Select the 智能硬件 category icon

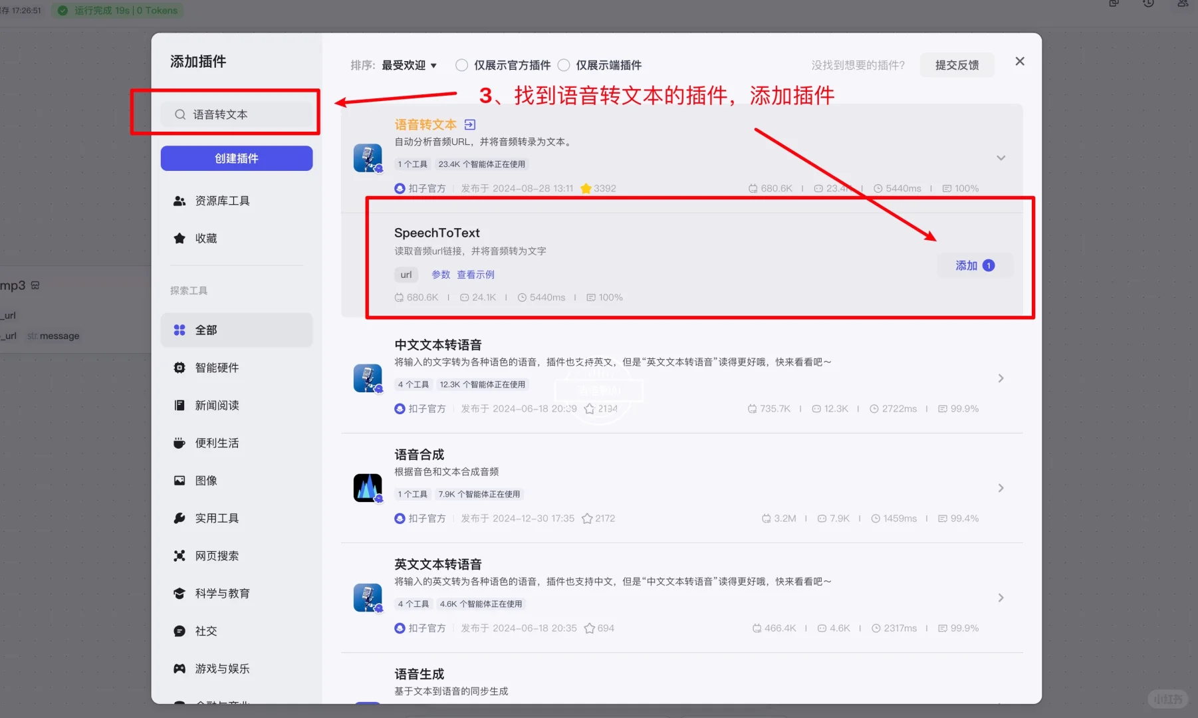pyautogui.click(x=180, y=367)
